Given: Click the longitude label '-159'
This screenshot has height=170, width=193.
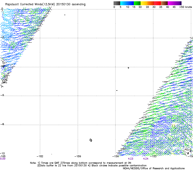Looking at the screenshot, I should 78,156.
